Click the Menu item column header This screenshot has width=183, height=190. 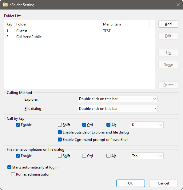(125, 24)
